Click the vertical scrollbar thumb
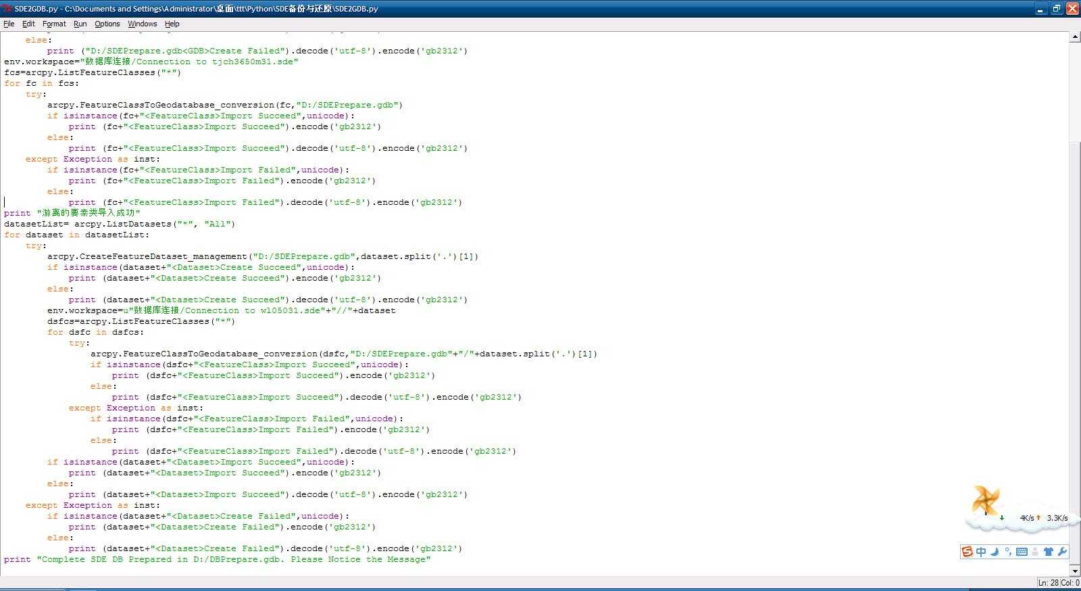The height and width of the screenshot is (591, 1081). click(x=1075, y=354)
